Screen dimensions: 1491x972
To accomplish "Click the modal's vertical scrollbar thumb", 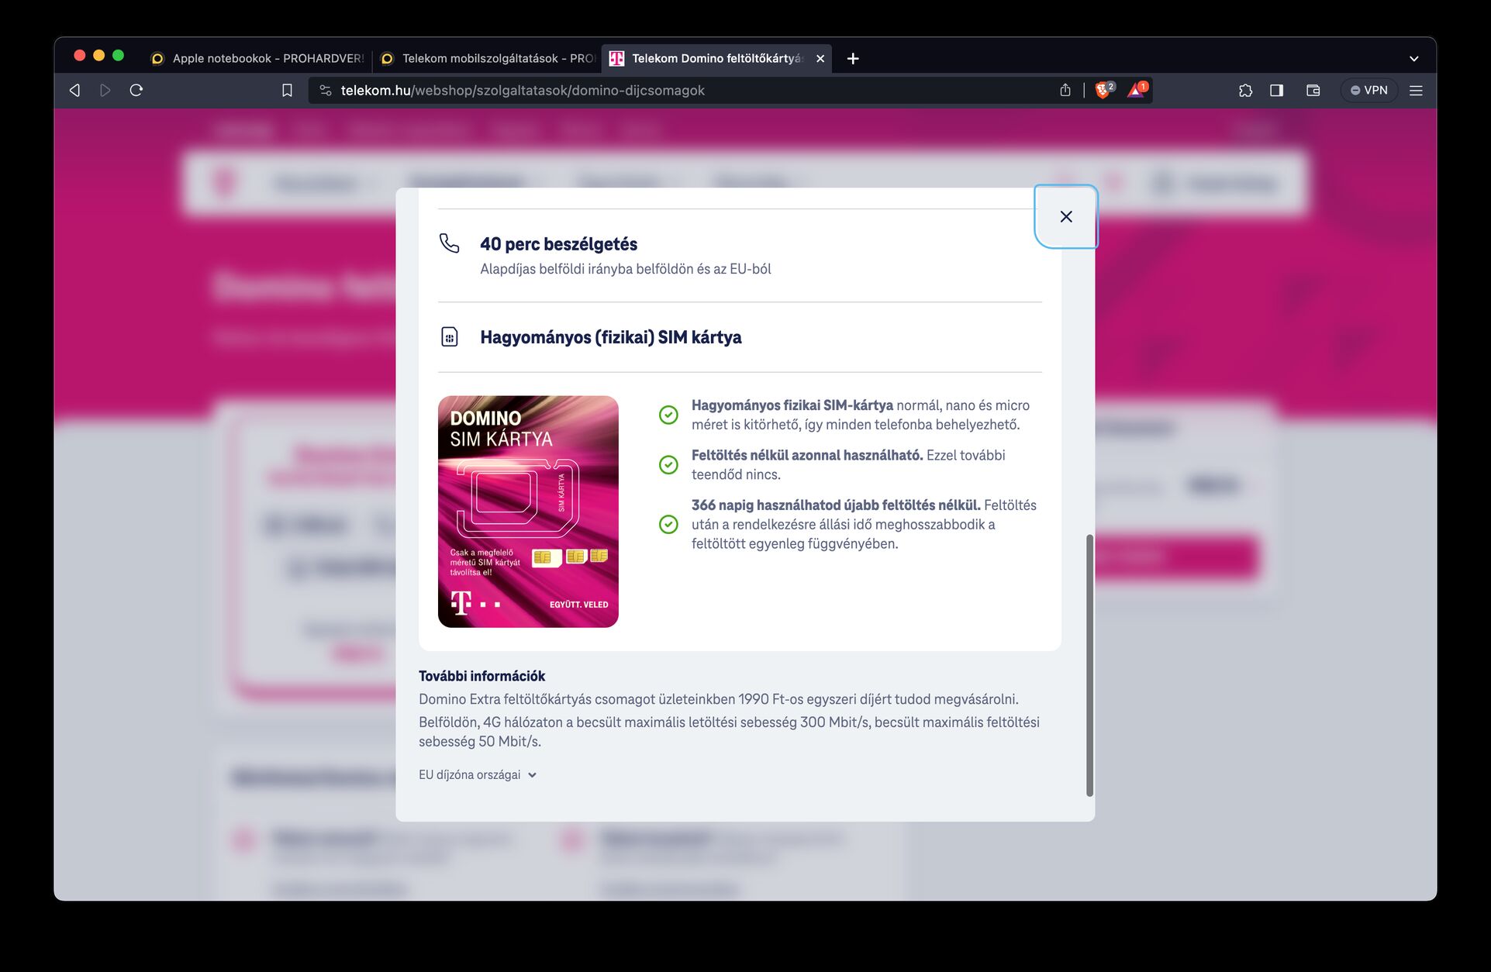I will (x=1089, y=665).
